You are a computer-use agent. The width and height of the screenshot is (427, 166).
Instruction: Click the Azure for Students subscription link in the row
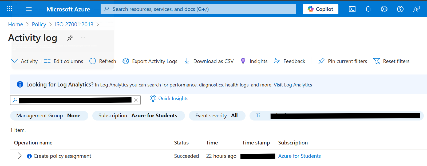click(x=299, y=156)
